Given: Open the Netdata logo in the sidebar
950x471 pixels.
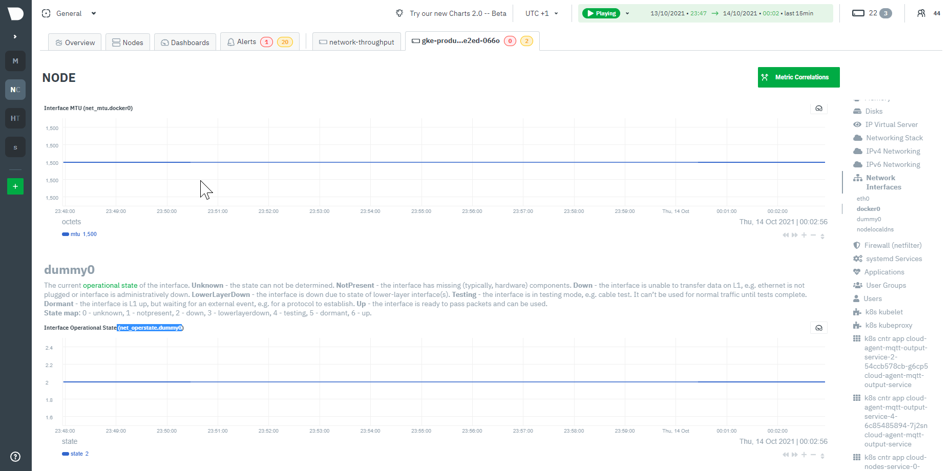Looking at the screenshot, I should (15, 13).
